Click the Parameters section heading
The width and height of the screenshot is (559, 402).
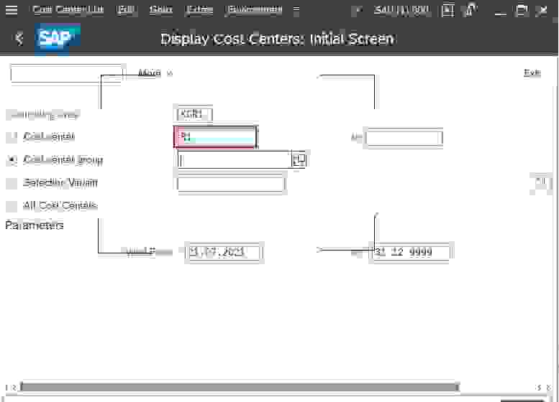click(x=35, y=225)
